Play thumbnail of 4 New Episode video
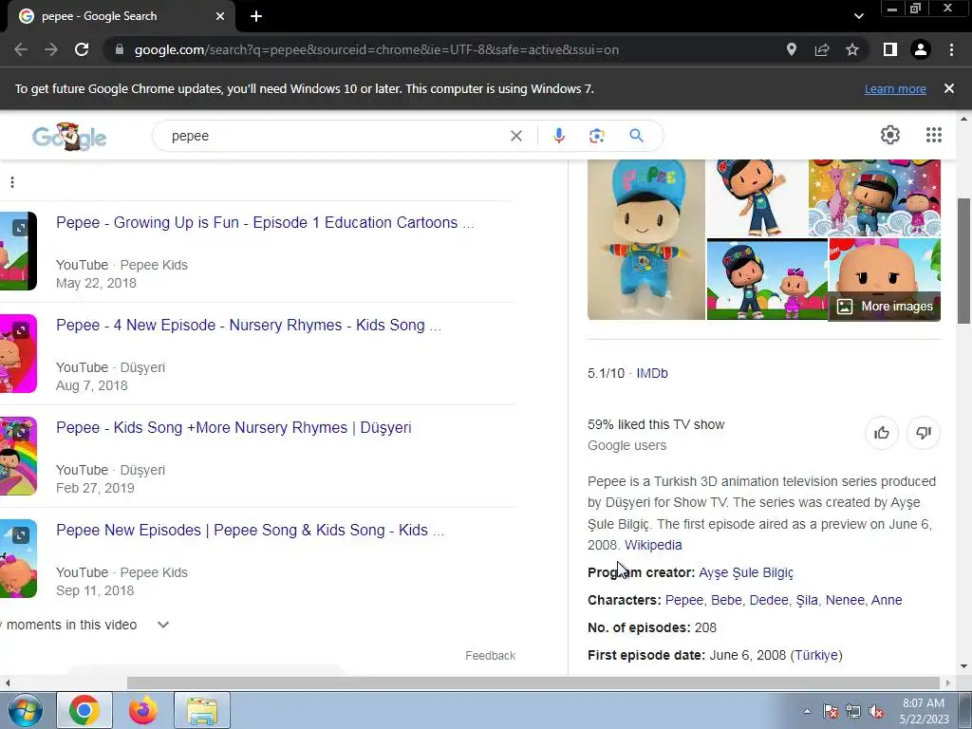The width and height of the screenshot is (972, 729). tap(18, 353)
